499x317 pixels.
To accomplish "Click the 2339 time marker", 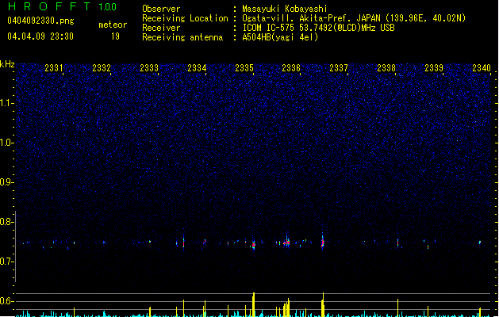I will 434,67.
